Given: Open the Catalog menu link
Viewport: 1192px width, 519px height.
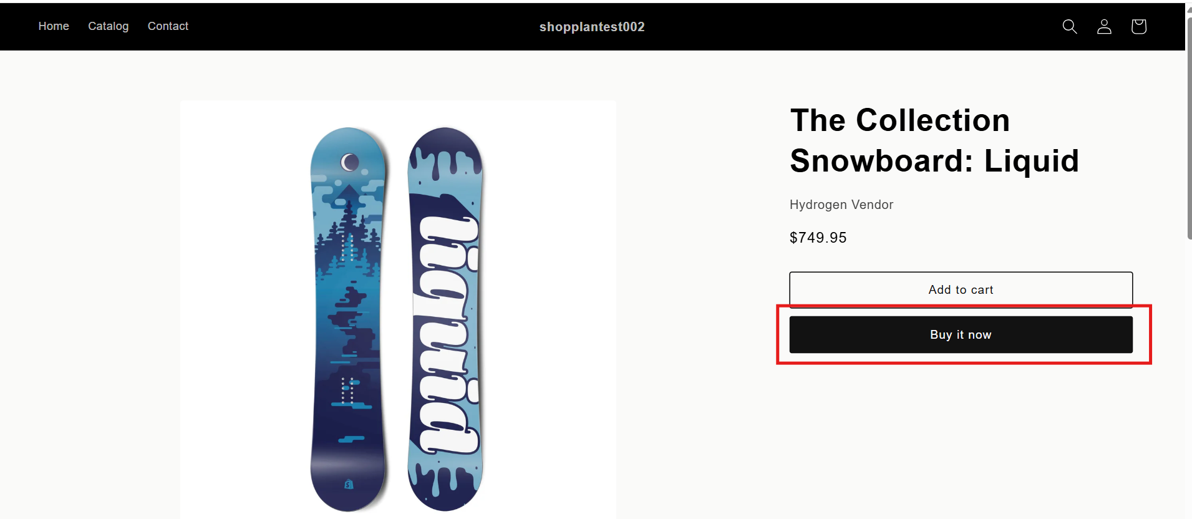Looking at the screenshot, I should [108, 26].
